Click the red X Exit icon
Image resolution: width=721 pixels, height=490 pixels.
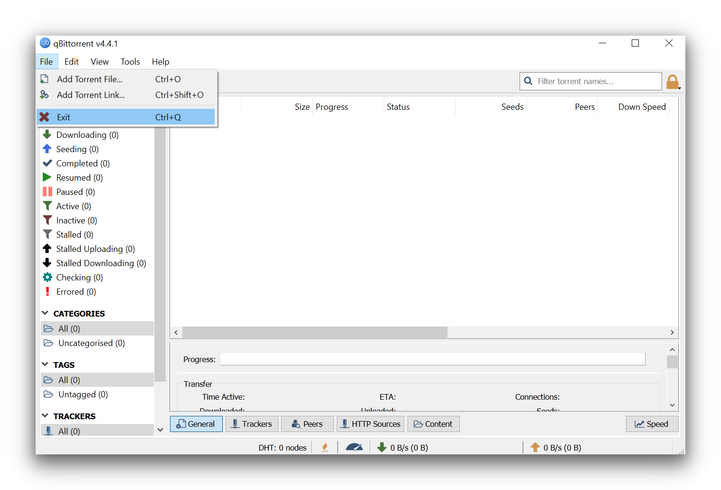point(44,117)
